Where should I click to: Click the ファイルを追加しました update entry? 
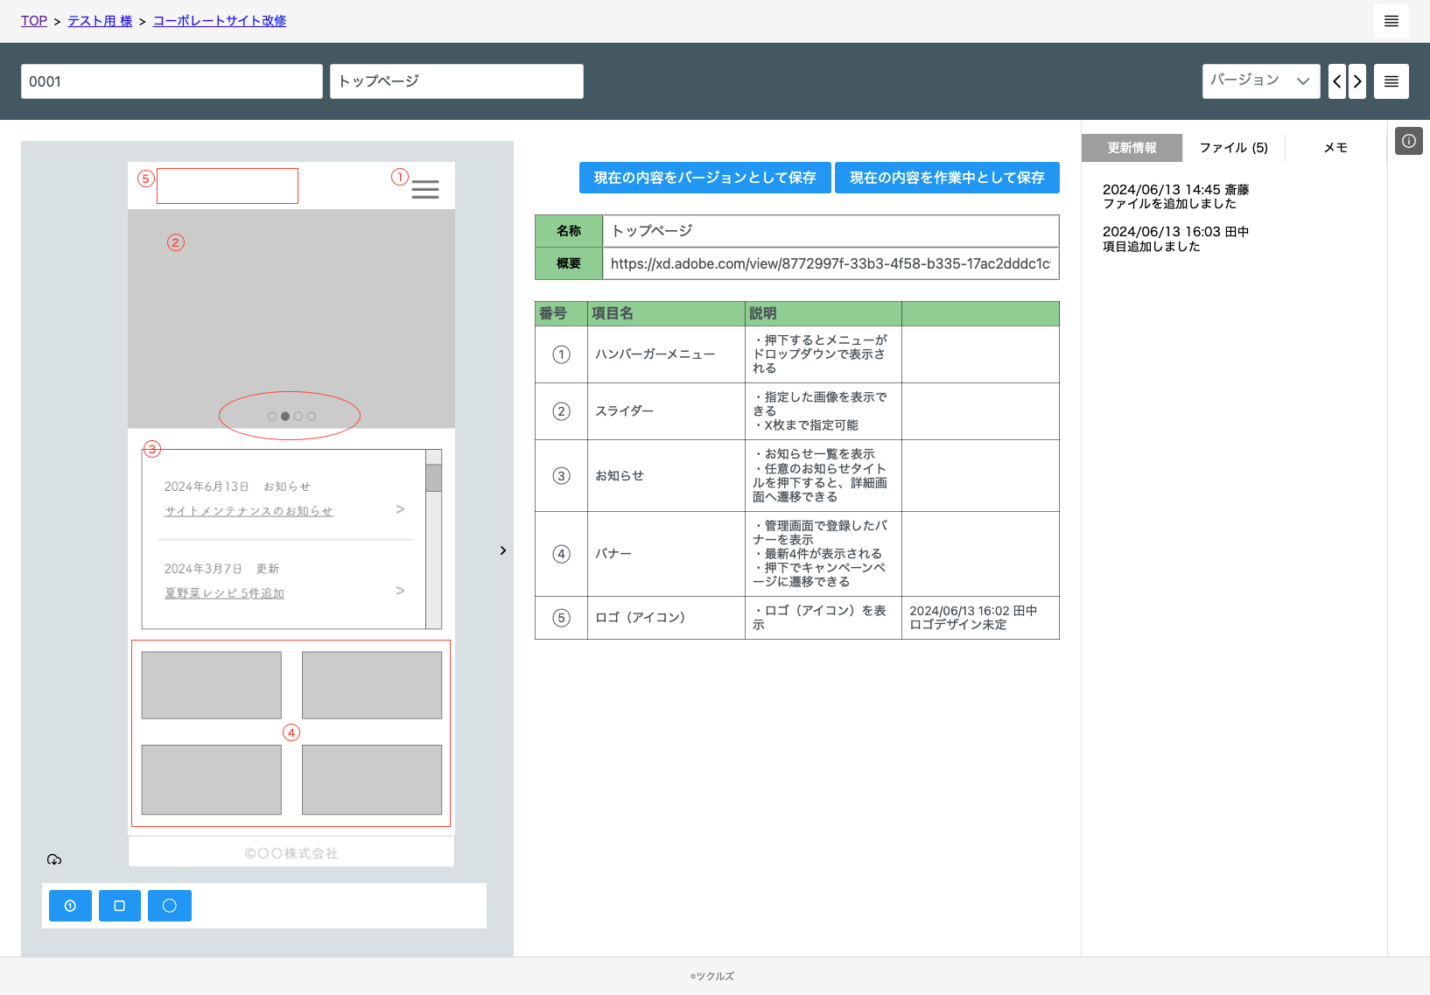click(1175, 197)
